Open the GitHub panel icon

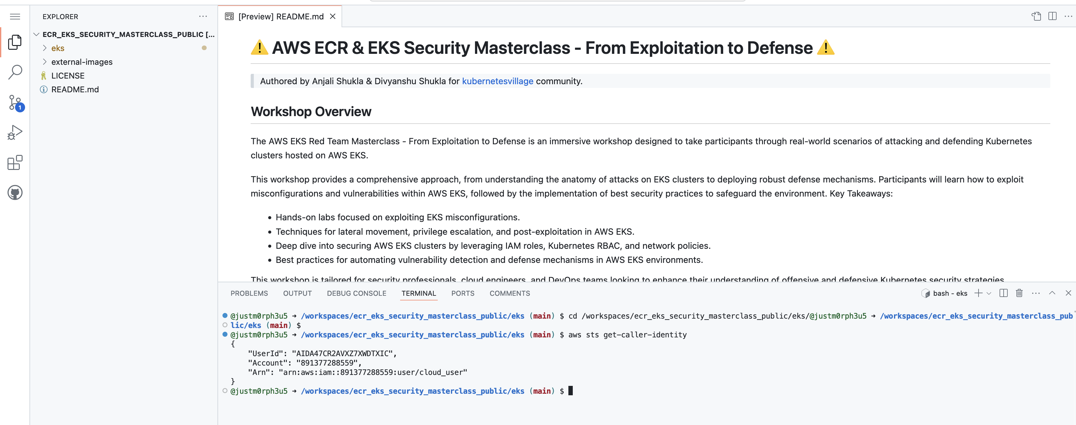15,193
